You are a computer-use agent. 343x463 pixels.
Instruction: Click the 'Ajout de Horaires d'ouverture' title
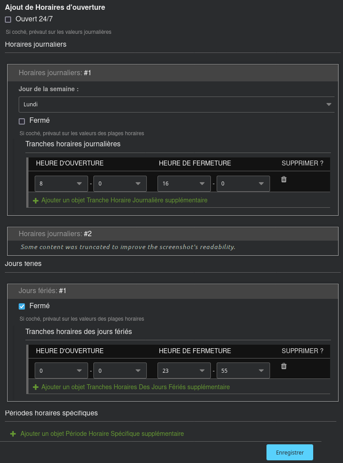point(55,8)
